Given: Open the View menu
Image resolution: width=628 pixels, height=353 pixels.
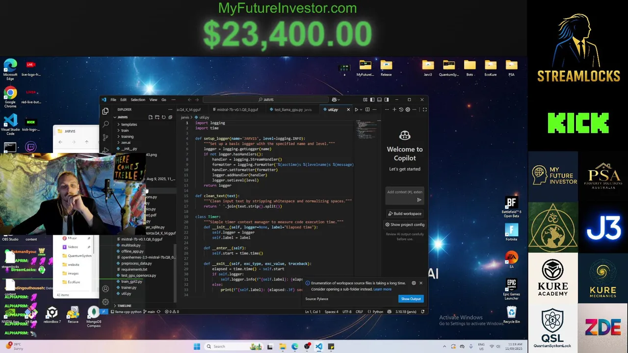Looking at the screenshot, I should (x=153, y=100).
